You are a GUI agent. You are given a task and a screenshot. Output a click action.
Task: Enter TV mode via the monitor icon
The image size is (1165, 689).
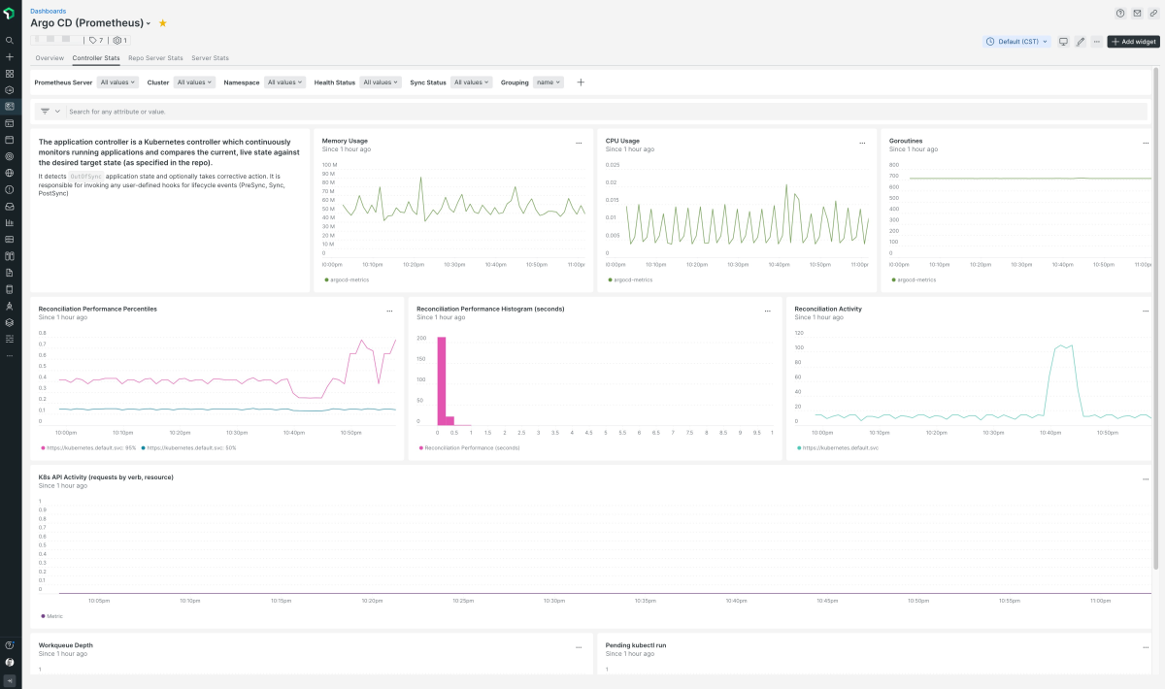(1063, 42)
